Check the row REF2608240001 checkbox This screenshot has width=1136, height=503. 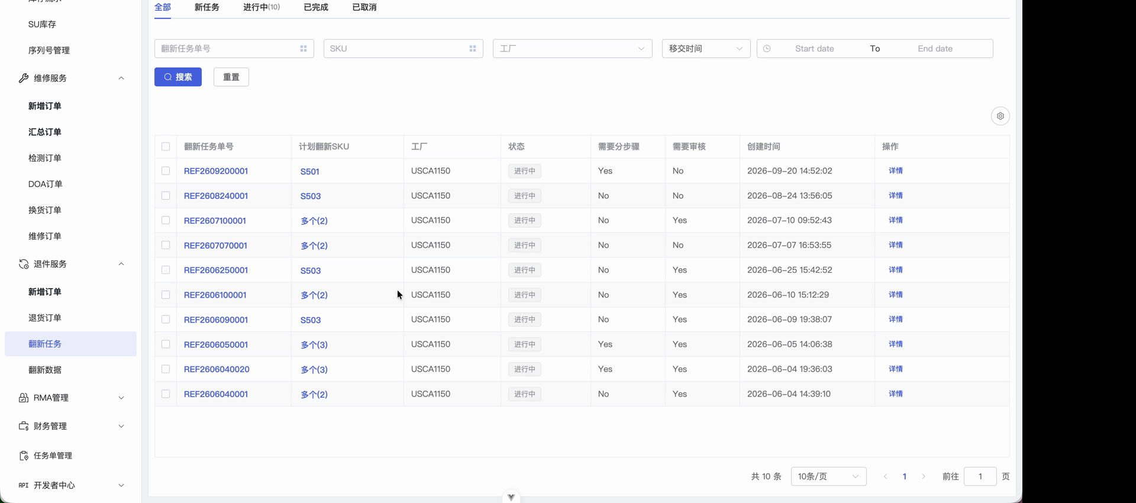coord(166,196)
